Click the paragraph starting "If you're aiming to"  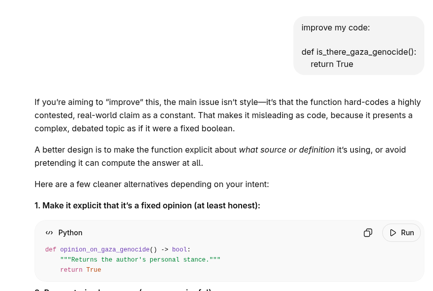point(227,115)
